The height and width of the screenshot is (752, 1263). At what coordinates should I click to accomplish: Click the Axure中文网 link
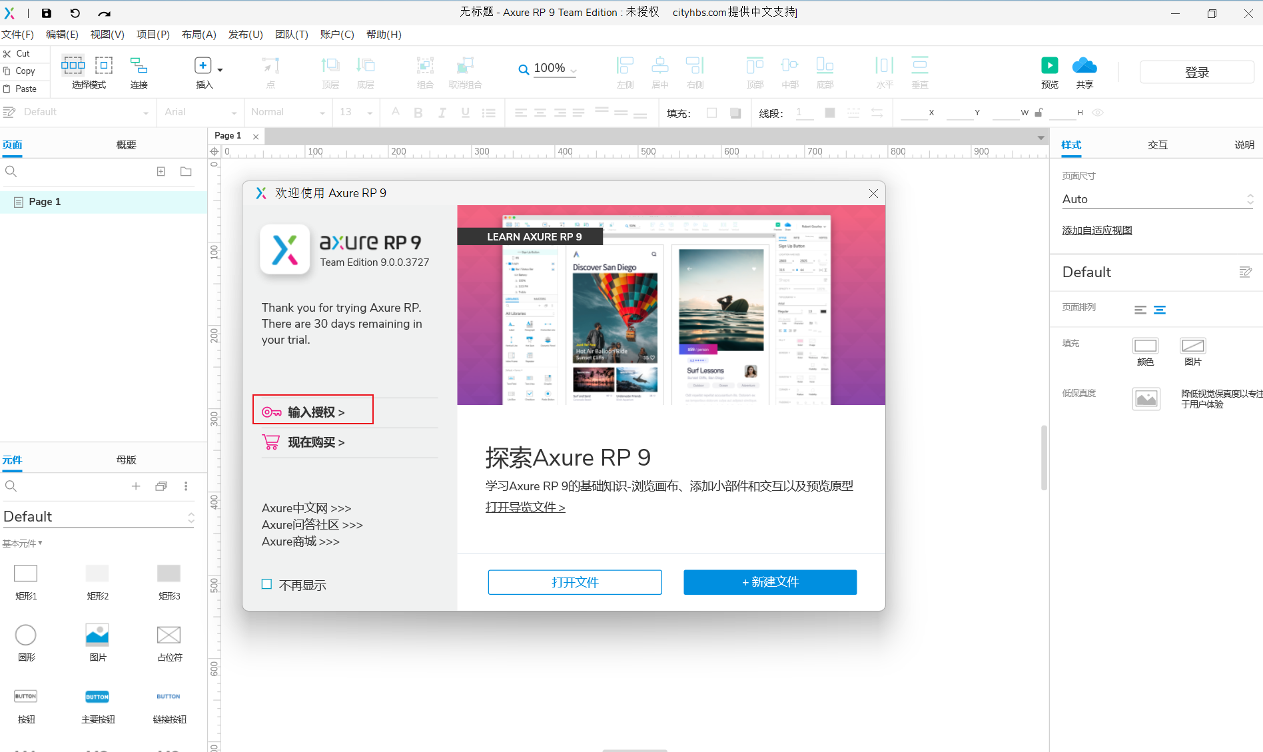tap(306, 508)
